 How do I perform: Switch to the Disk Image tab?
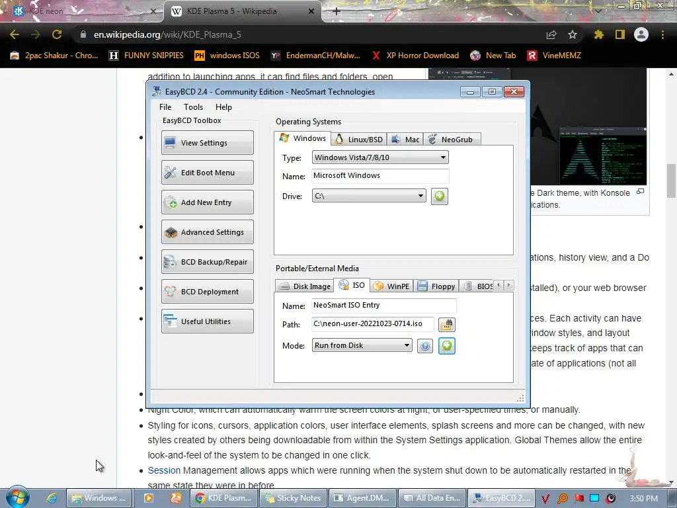click(x=304, y=286)
